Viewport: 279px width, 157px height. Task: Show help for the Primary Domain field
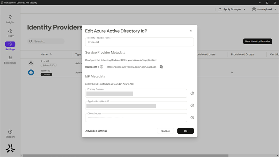pos(192,93)
